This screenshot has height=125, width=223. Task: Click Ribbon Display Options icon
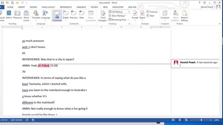tap(205, 3)
